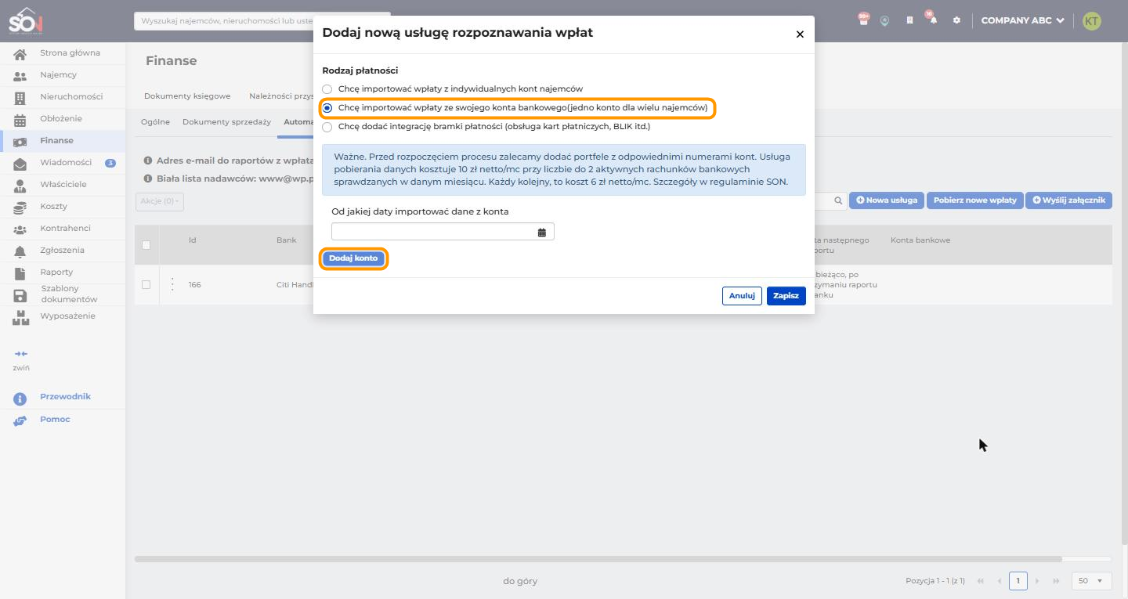Tick the select-all checkbox in table header

coord(146,245)
